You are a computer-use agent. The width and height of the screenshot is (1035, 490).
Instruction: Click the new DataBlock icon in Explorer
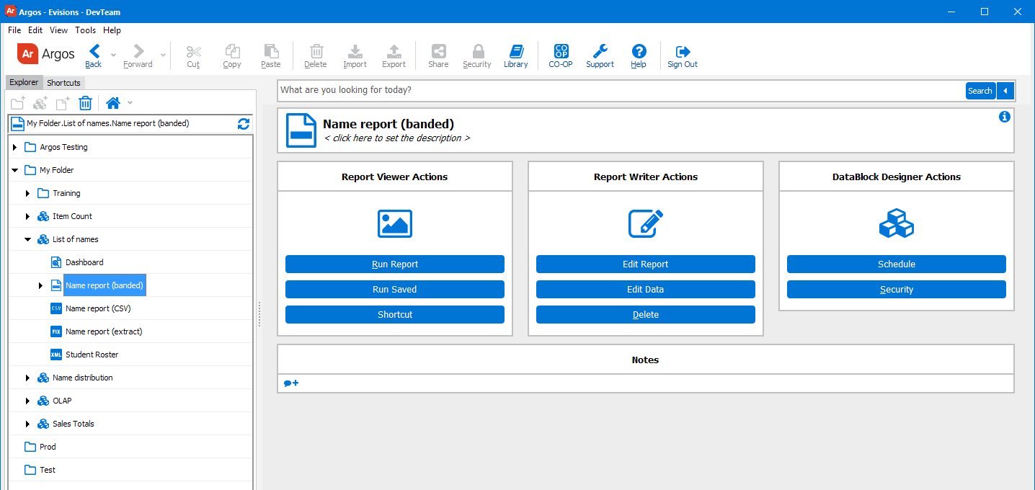pos(40,103)
